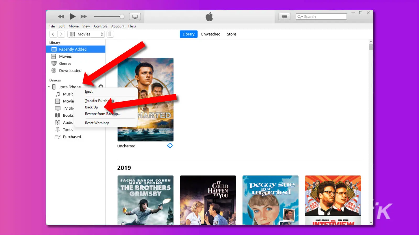Select the Joe's iPhone device entry
The image size is (419, 235).
[x=70, y=87]
